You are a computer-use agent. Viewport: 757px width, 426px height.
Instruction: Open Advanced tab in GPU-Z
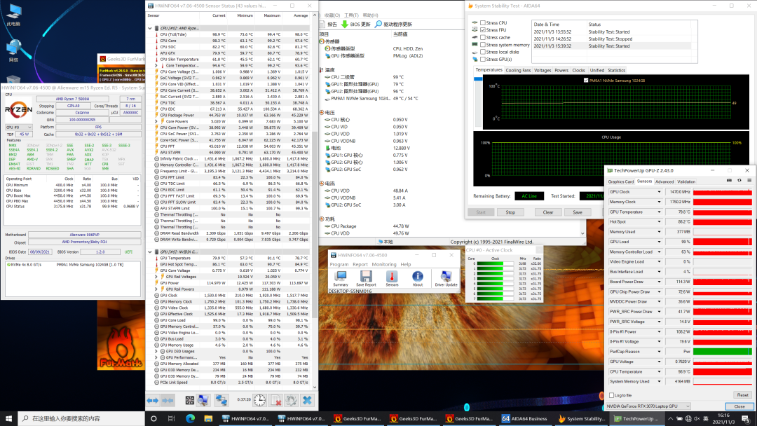pos(664,182)
